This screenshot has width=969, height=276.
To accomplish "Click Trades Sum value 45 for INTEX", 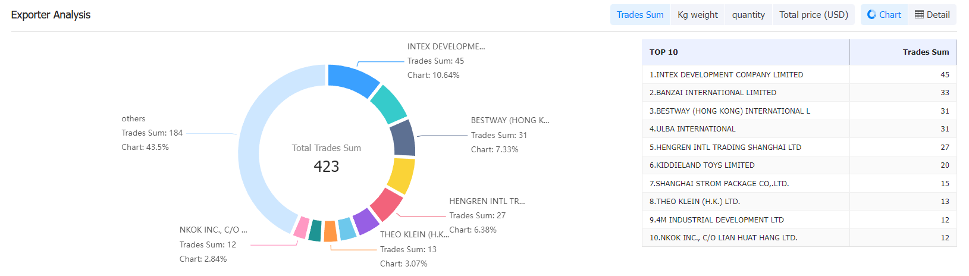I will (945, 74).
